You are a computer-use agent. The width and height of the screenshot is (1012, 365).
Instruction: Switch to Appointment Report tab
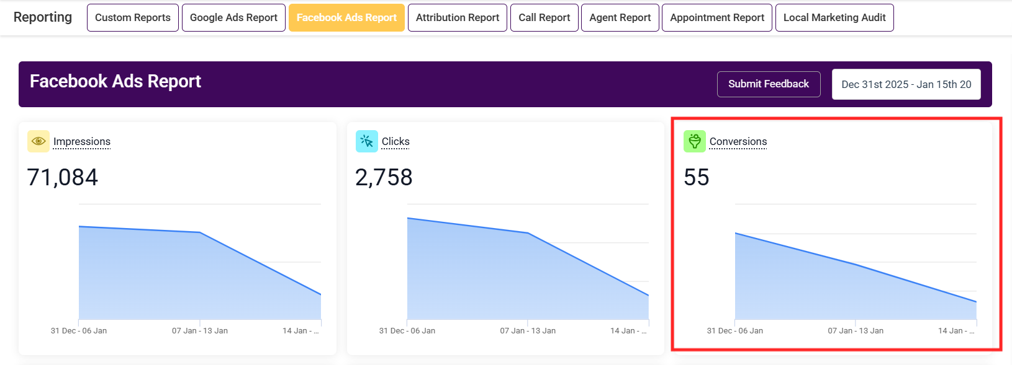(x=717, y=17)
